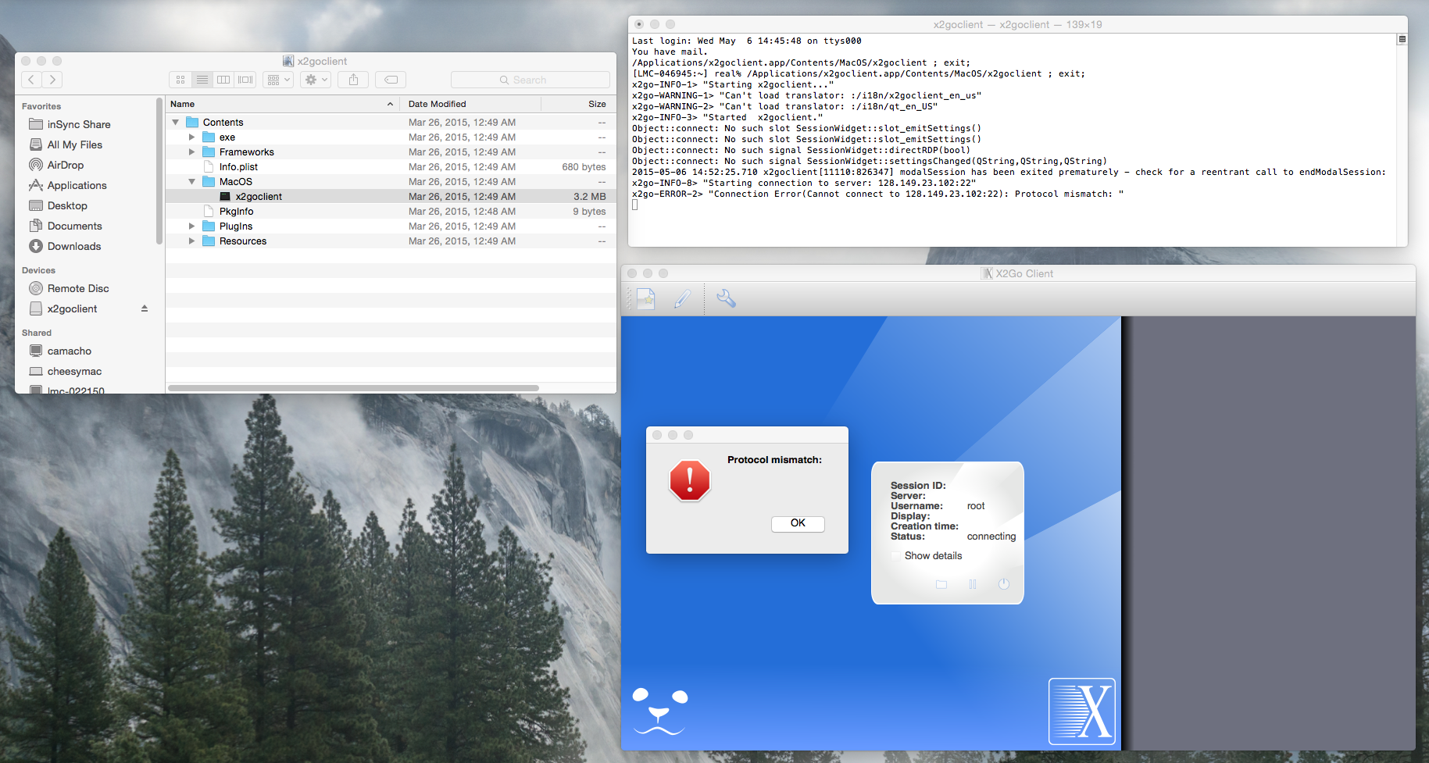1429x763 pixels.
Task: Click '680 bytes' size cell
Action: point(584,167)
